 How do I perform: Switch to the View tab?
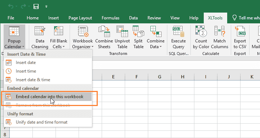pos(175,18)
